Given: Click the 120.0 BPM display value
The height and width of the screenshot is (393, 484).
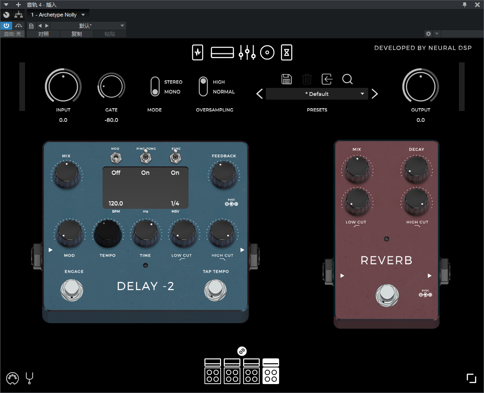Looking at the screenshot, I should [116, 204].
